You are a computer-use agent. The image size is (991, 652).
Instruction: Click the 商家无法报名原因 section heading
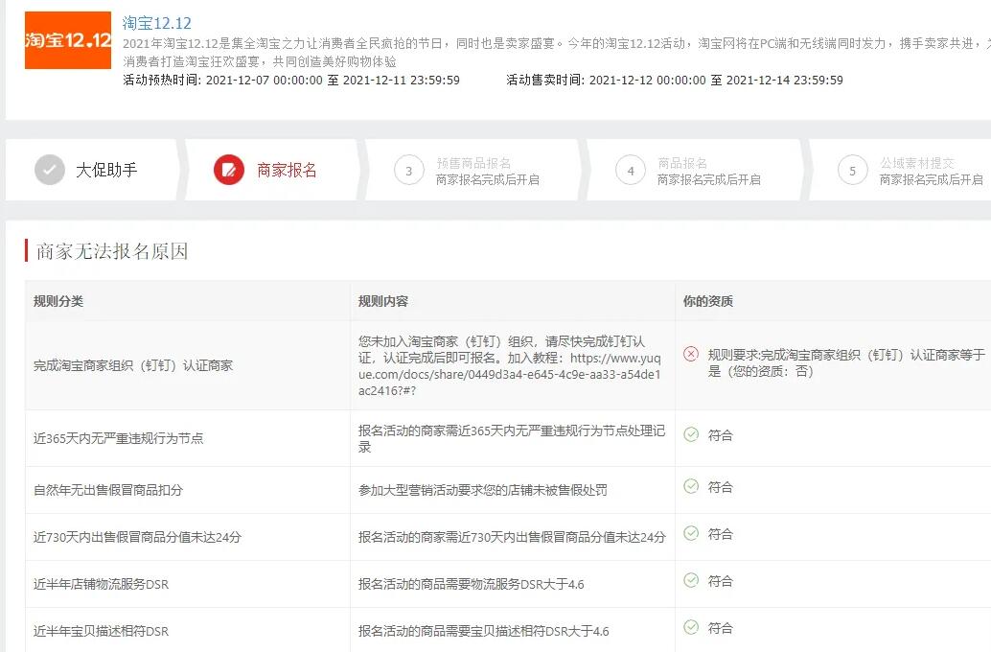coord(112,251)
